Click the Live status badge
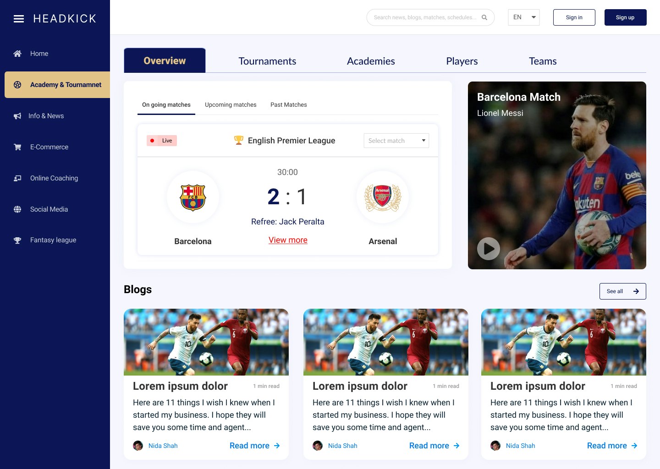Screen dimensions: 660x469 point(162,141)
